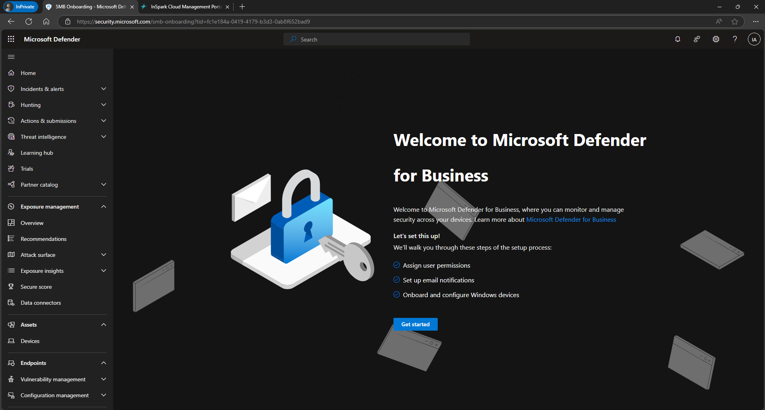Click the Secure score trophy icon
Image resolution: width=765 pixels, height=410 pixels.
[x=11, y=286]
